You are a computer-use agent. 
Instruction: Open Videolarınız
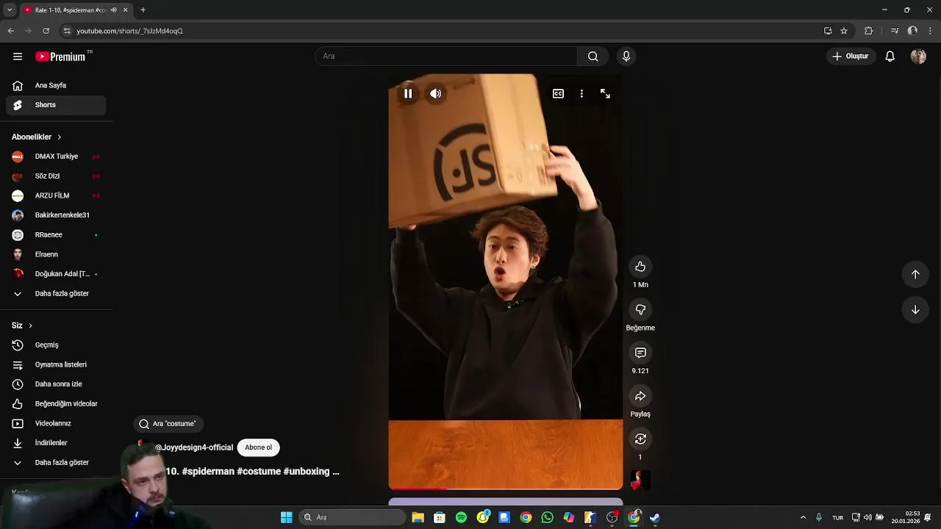pos(56,423)
